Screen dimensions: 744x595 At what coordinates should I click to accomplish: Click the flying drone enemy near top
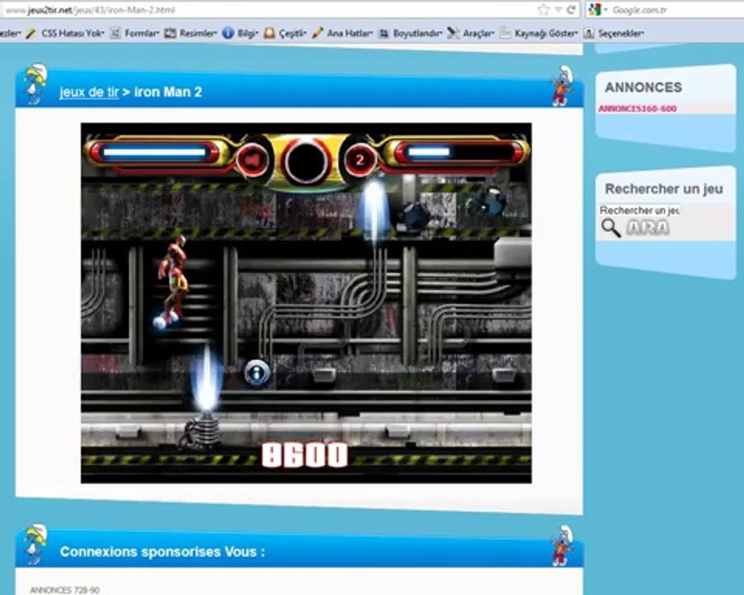coord(415,217)
